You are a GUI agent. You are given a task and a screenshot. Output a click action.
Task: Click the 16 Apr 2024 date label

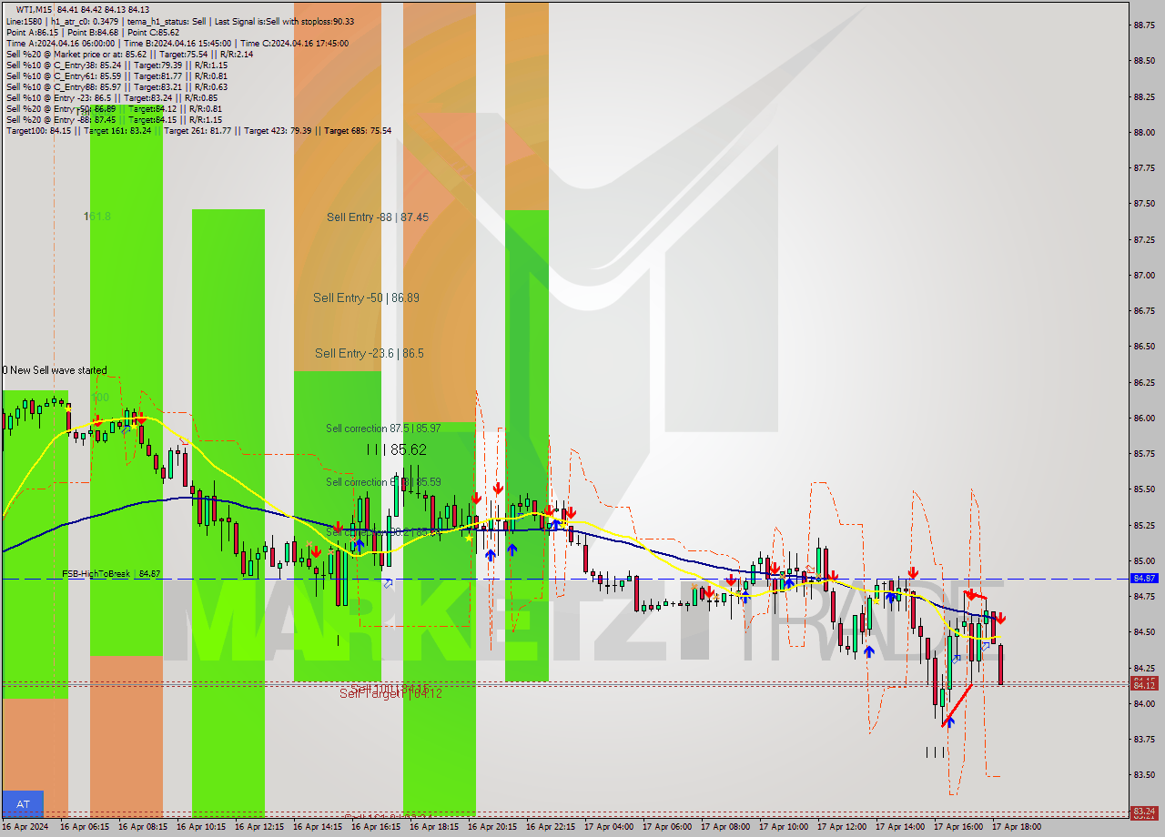[x=25, y=827]
